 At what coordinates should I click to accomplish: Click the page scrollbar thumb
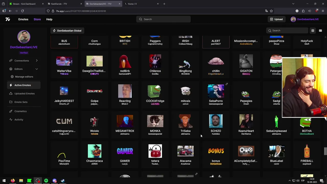(325, 151)
